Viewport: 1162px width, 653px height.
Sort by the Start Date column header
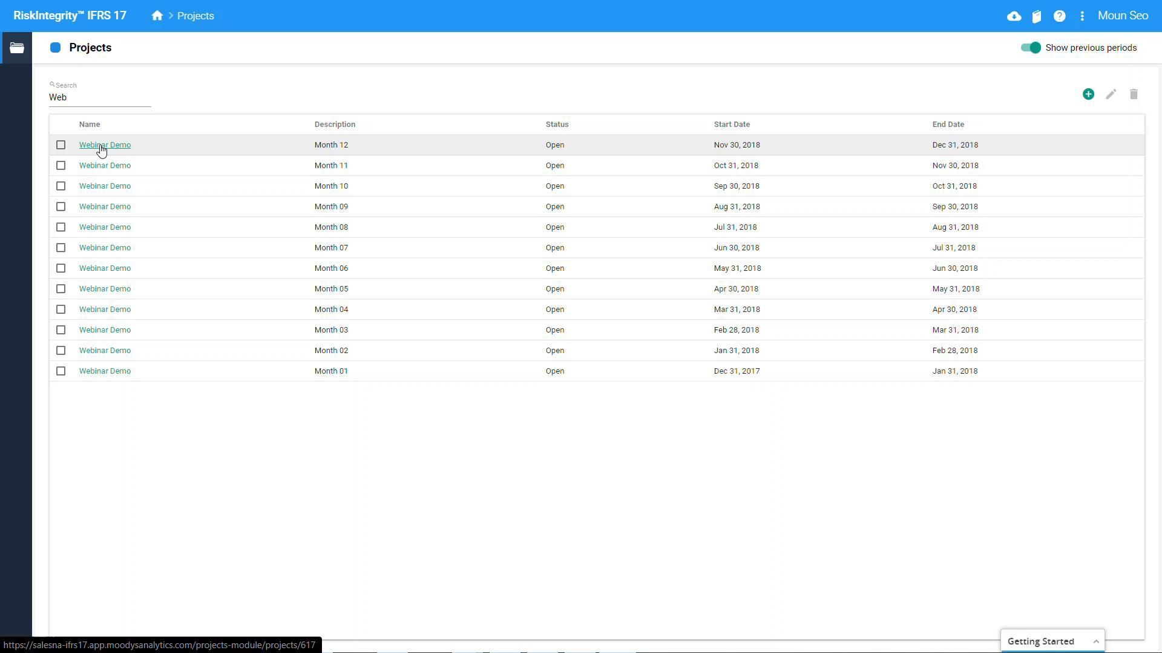(x=732, y=125)
